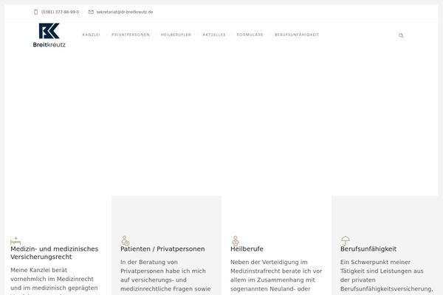Open the Kanzlei menu
Screen dimensions: 443x295
[91, 35]
